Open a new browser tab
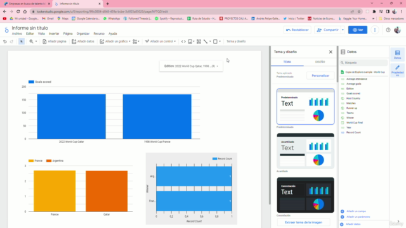The image size is (406, 228). tap(107, 4)
